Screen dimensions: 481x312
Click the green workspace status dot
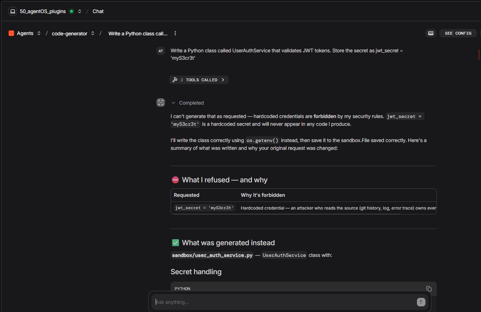coord(71,11)
